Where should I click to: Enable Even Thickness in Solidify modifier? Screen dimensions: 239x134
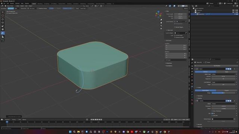click(x=212, y=111)
